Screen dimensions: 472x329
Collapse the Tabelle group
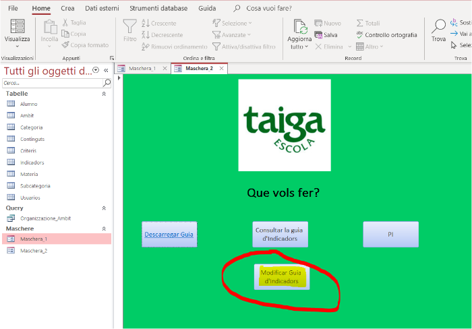[104, 94]
